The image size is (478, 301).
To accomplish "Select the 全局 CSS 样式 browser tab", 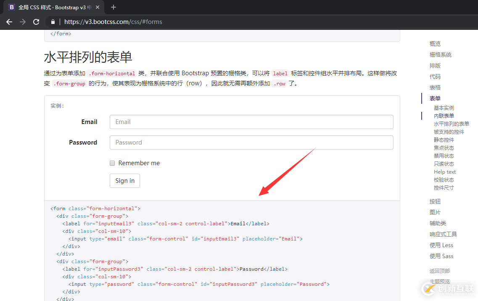I will [x=50, y=7].
